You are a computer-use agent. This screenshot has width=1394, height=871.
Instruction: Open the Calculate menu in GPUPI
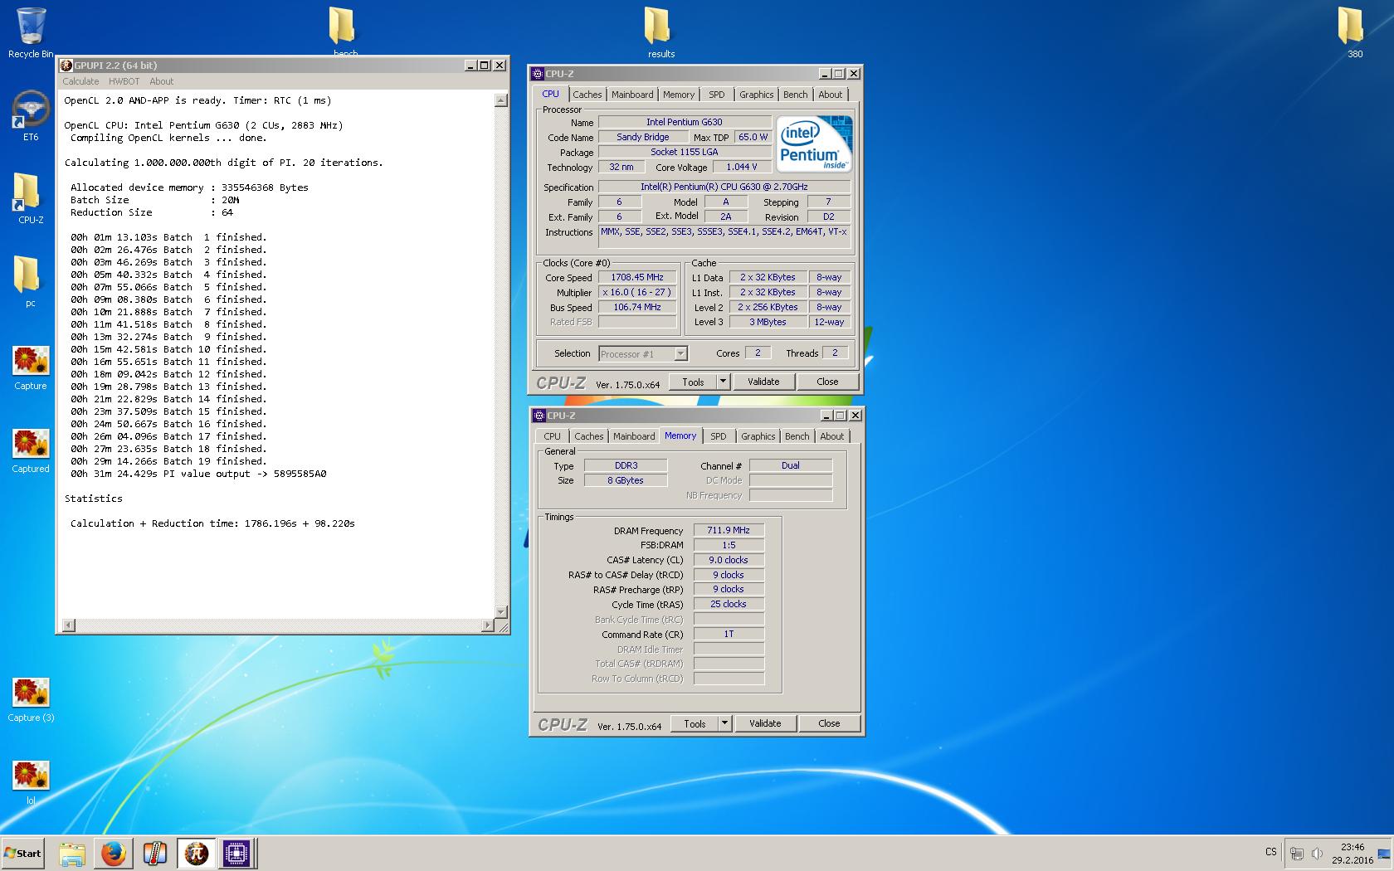80,81
